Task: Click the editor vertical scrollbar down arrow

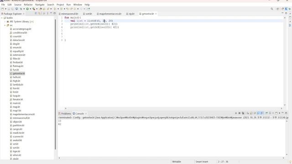Action: point(285,105)
